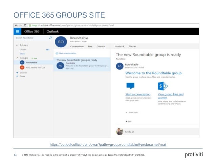Click Create in the Groups list
The width and height of the screenshot is (216, 162).
point(23,76)
